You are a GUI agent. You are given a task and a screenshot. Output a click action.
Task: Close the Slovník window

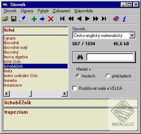pos(136,5)
